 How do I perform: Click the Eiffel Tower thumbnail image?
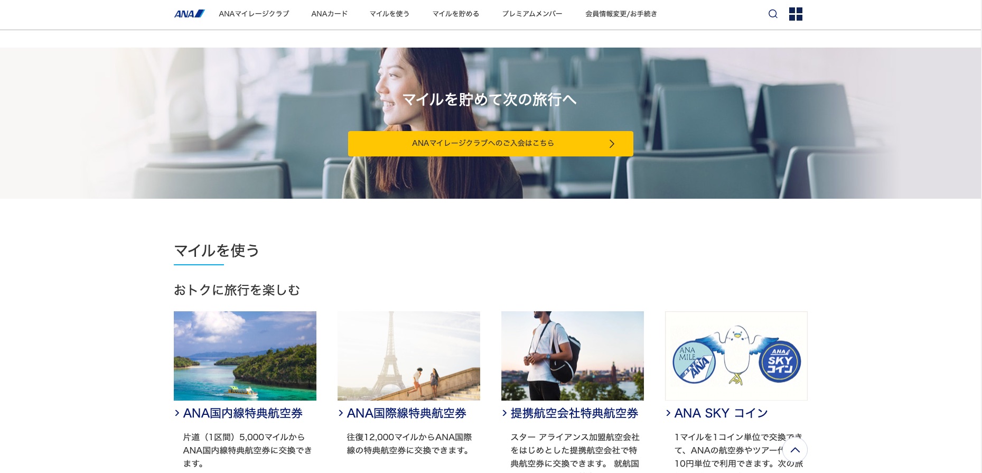(x=408, y=356)
